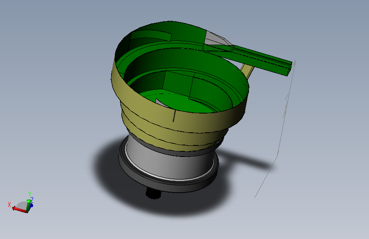Click the green Y axis arrow on the triad
The width and height of the screenshot is (369, 239).
tap(28, 205)
